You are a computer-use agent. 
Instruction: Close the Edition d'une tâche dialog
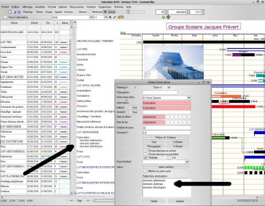208,82
